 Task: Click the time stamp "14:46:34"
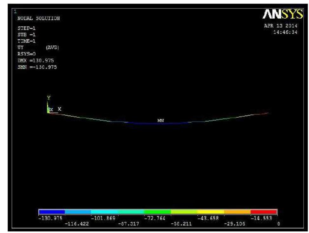[285, 32]
